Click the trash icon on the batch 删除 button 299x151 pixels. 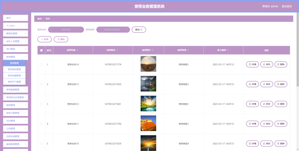(x=58, y=39)
